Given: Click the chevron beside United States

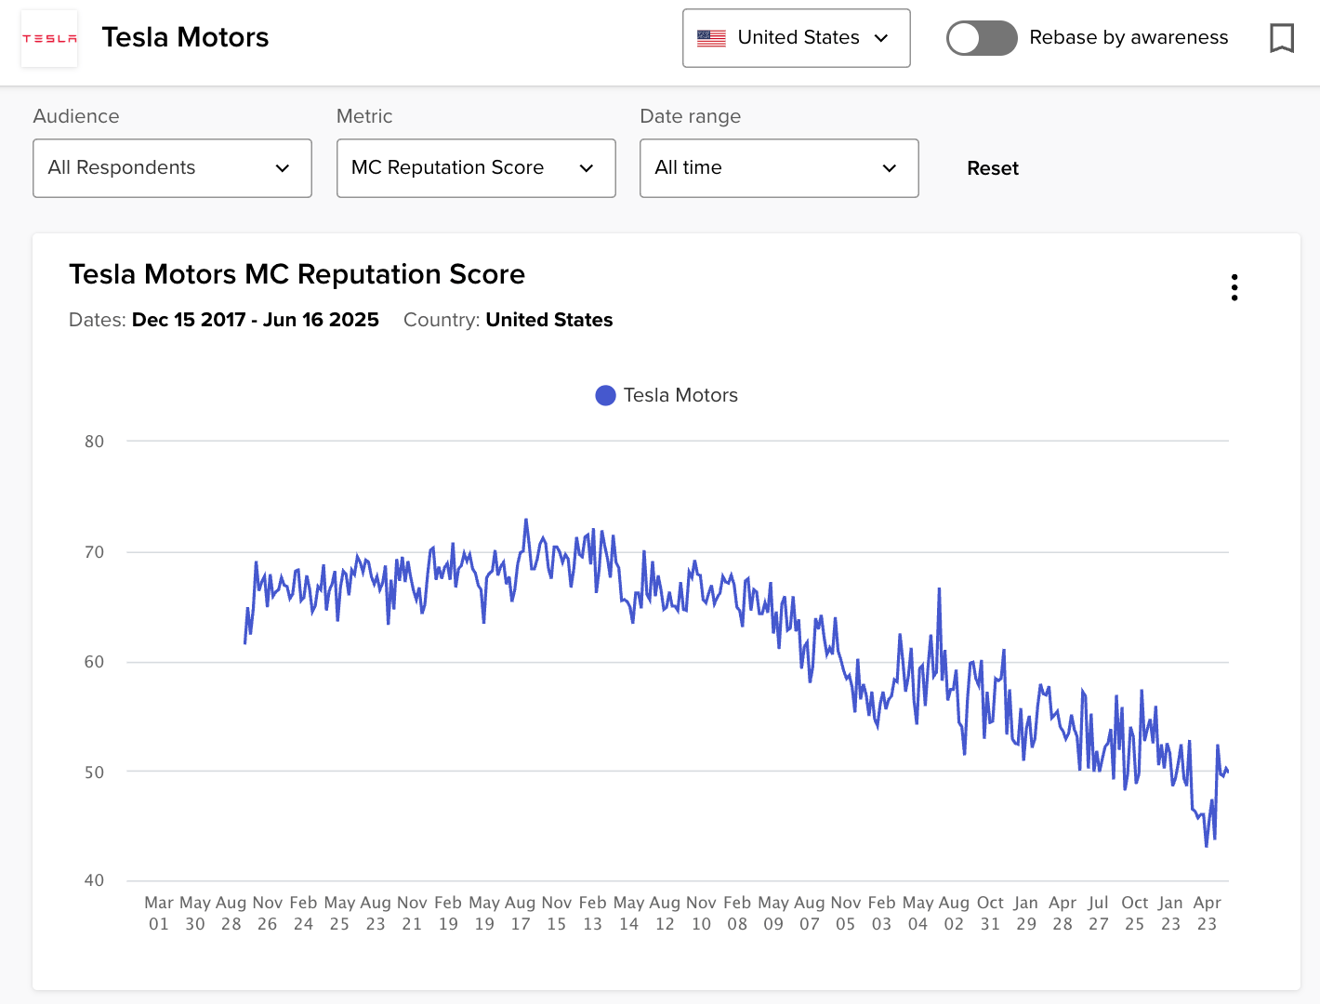Looking at the screenshot, I should pos(881,38).
